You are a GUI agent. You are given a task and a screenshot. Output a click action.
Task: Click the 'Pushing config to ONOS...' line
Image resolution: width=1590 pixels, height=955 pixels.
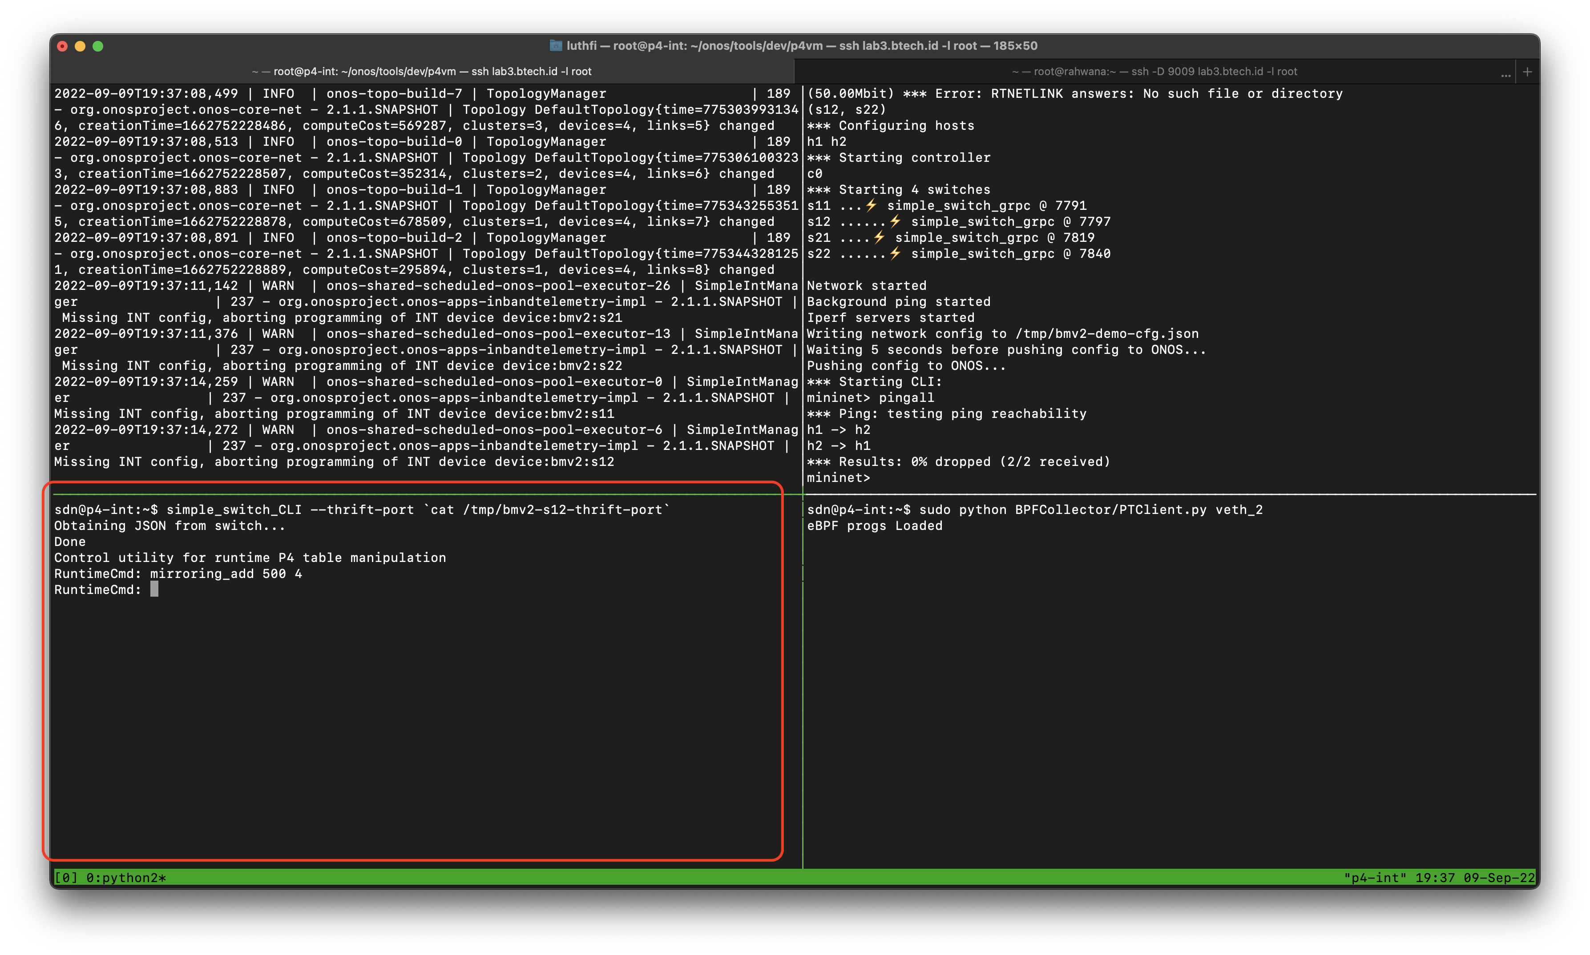coord(906,365)
